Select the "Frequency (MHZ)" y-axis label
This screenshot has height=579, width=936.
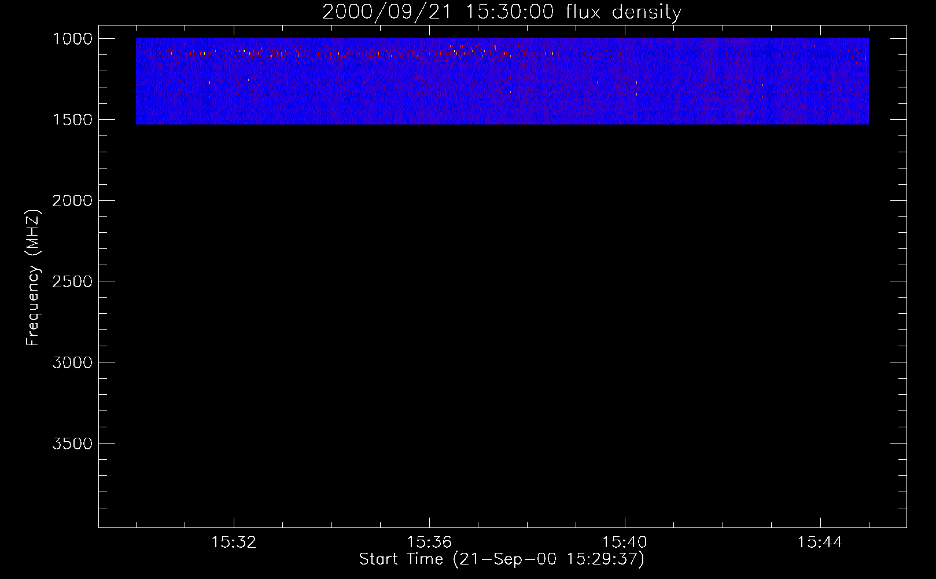(x=33, y=278)
